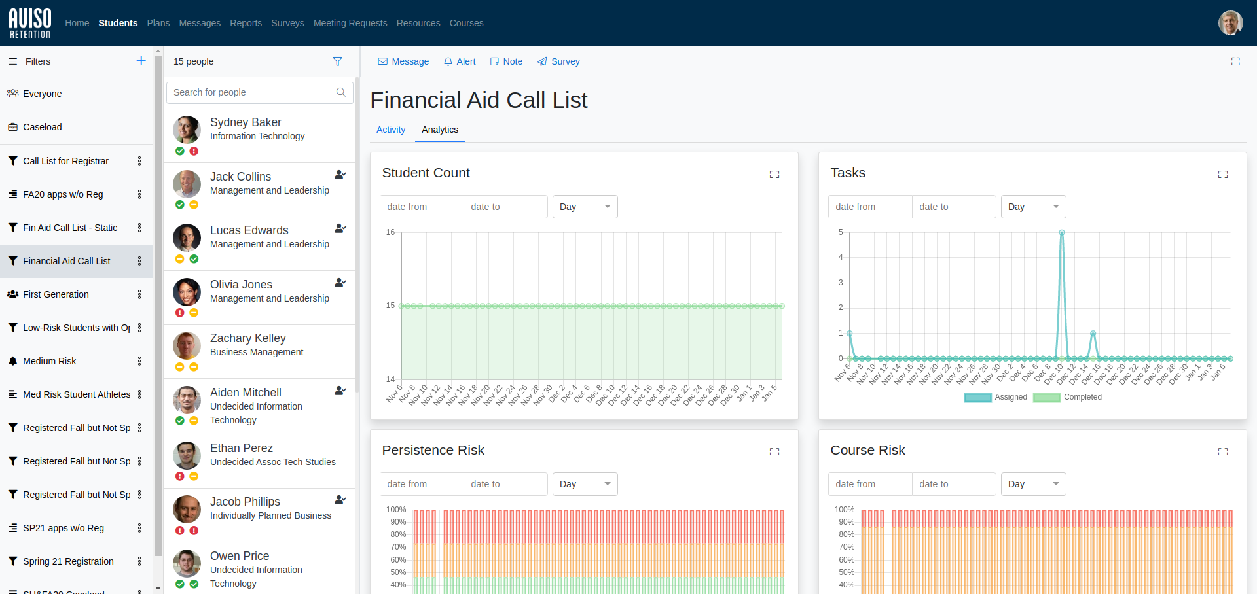Open Persistence Risk Day interval dropdown

click(585, 484)
